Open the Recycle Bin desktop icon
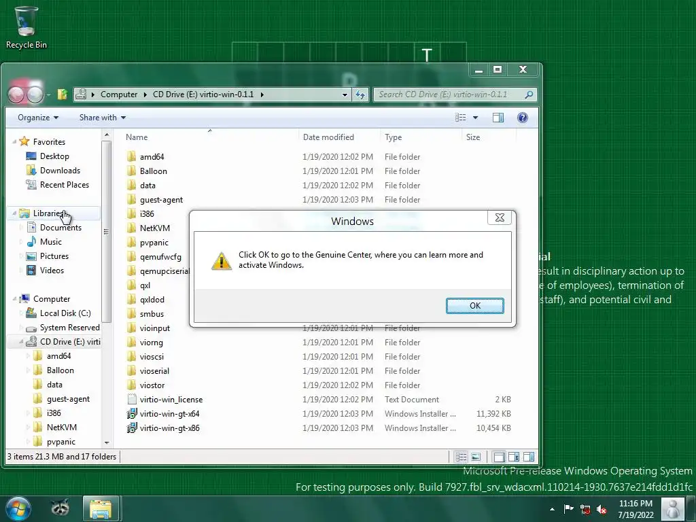Viewport: 696px width, 522px height. [x=27, y=27]
